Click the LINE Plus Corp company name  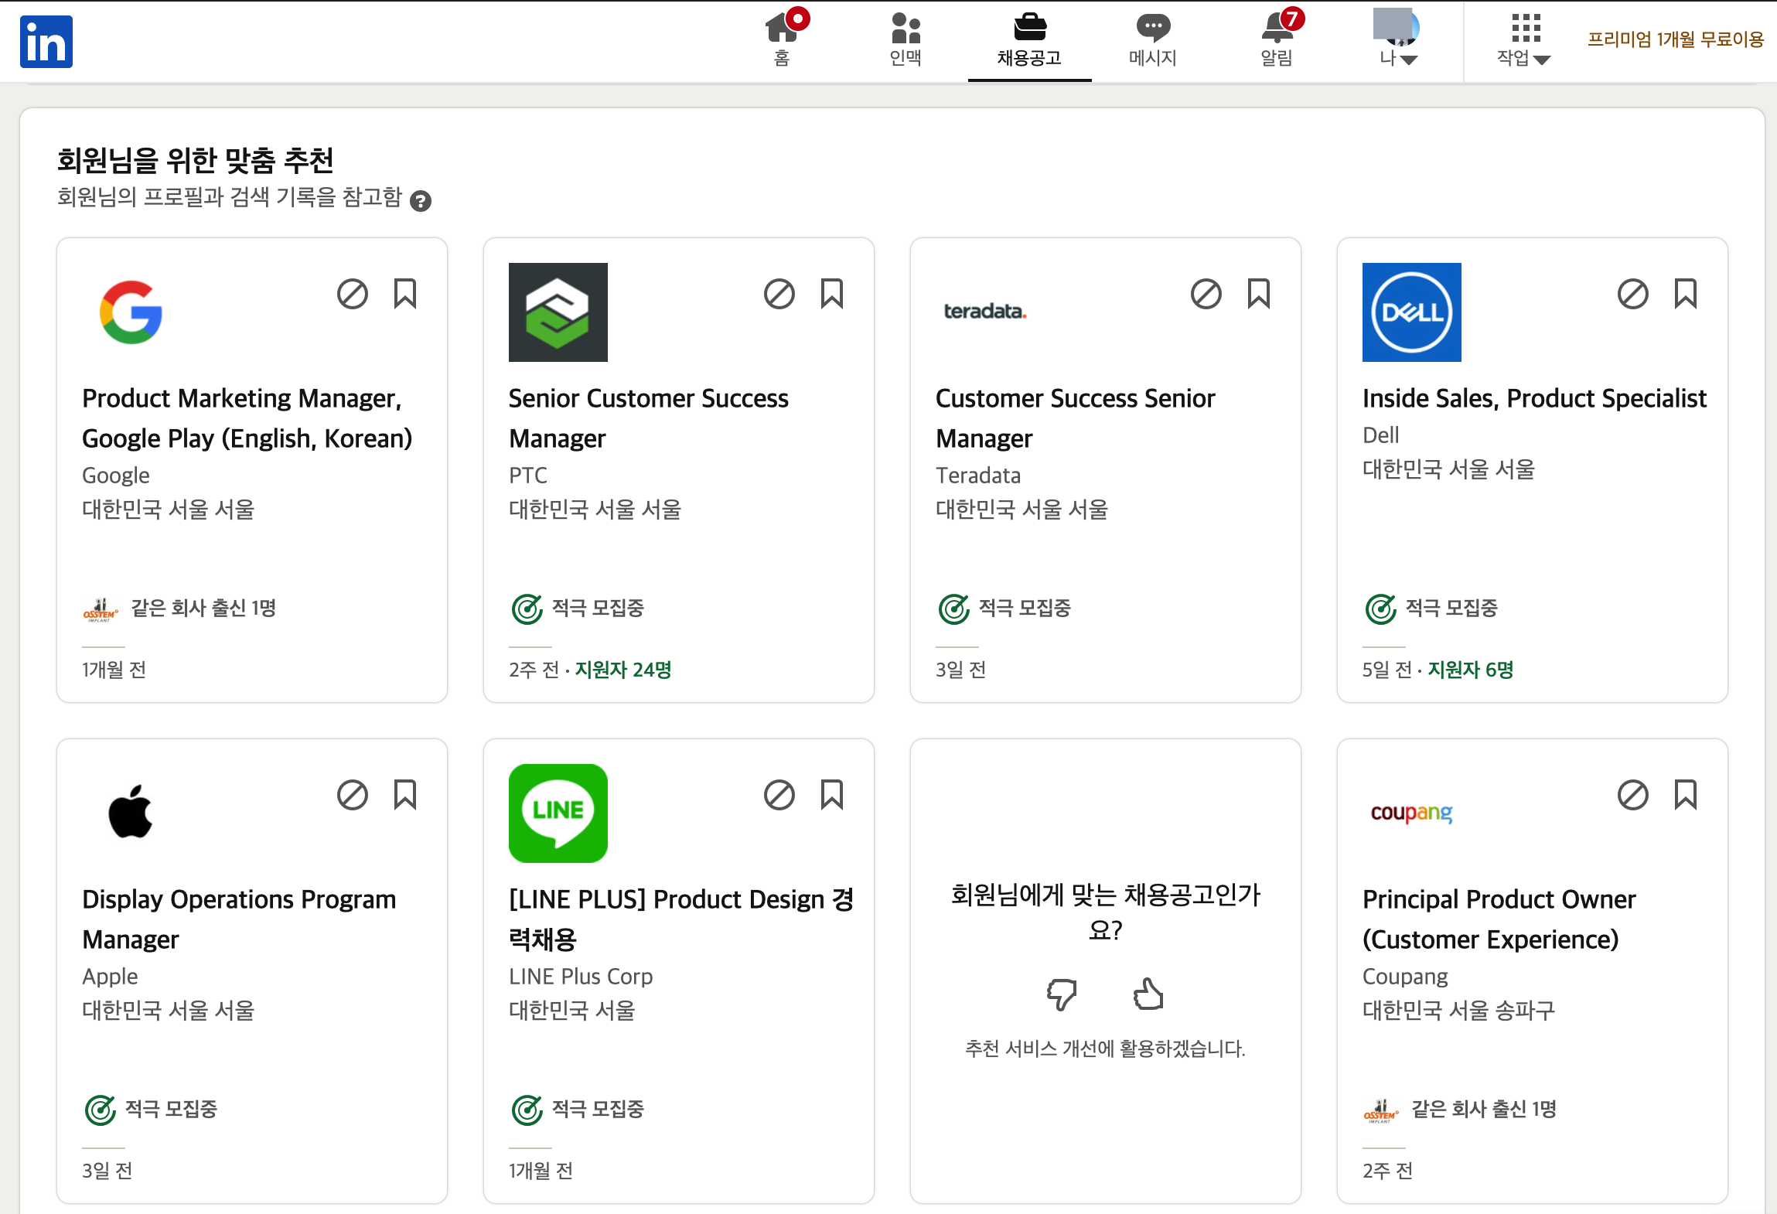coord(581,977)
